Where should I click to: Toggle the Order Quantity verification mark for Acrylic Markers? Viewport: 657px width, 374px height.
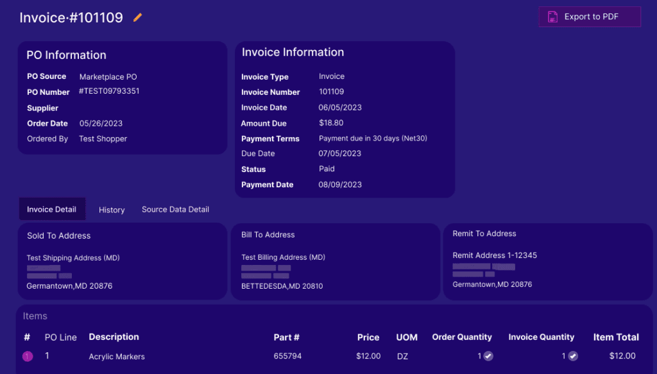(489, 355)
